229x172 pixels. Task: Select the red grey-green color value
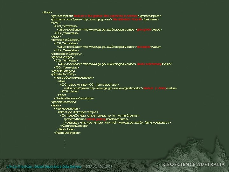(144, 30)
